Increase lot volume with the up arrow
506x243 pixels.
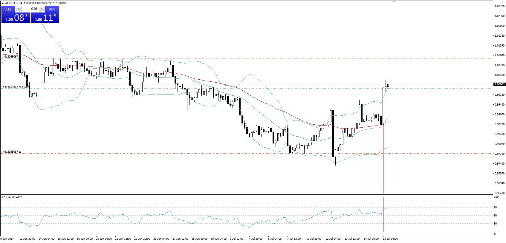tap(42, 9)
